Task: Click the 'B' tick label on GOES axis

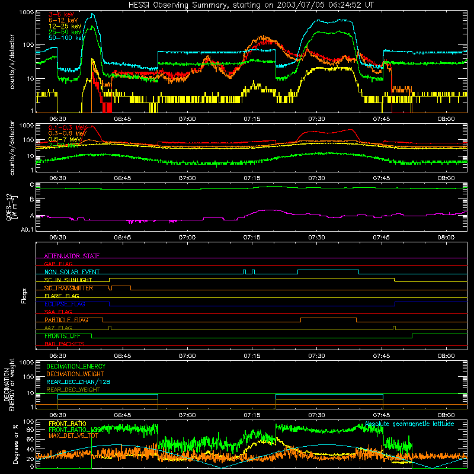Action: pos(32,200)
